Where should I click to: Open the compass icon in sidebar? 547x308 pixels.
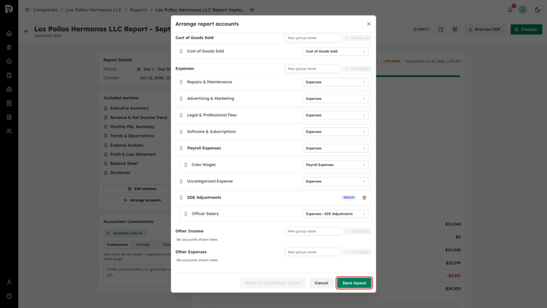click(9, 61)
